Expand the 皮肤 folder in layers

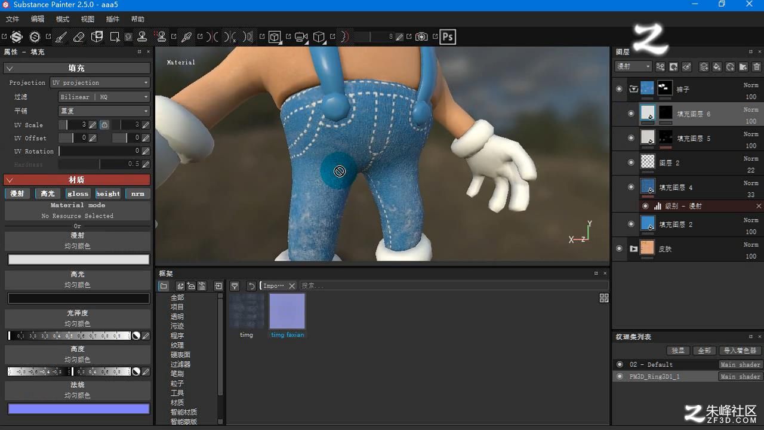634,248
